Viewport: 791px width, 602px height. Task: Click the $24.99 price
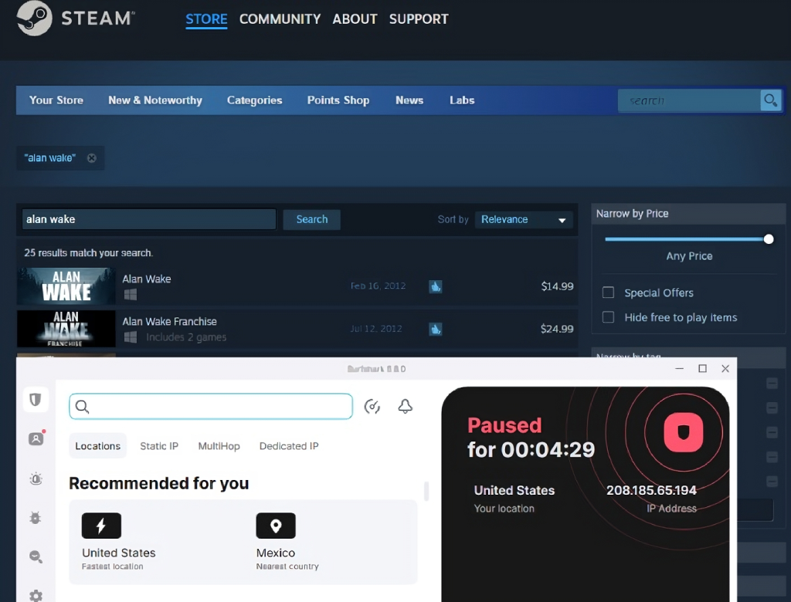[x=557, y=330]
